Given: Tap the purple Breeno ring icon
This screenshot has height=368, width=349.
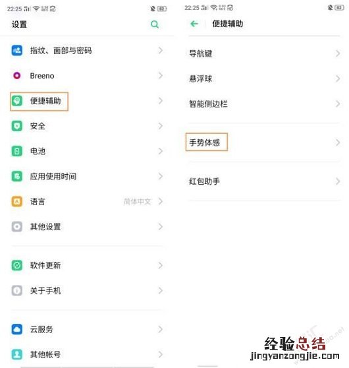Looking at the screenshot, I should (x=17, y=76).
